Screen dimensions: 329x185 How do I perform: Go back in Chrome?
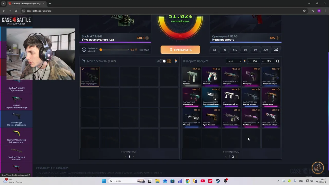[4, 11]
